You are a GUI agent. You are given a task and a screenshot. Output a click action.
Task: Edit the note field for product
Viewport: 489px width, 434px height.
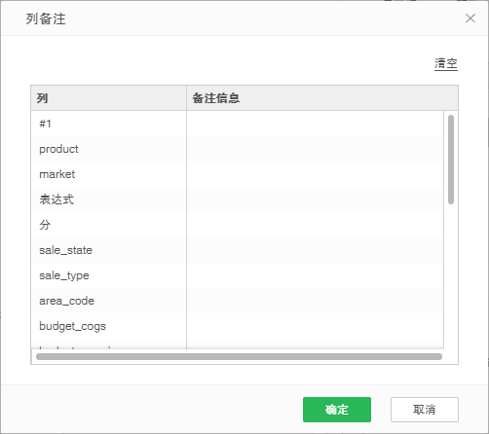315,149
